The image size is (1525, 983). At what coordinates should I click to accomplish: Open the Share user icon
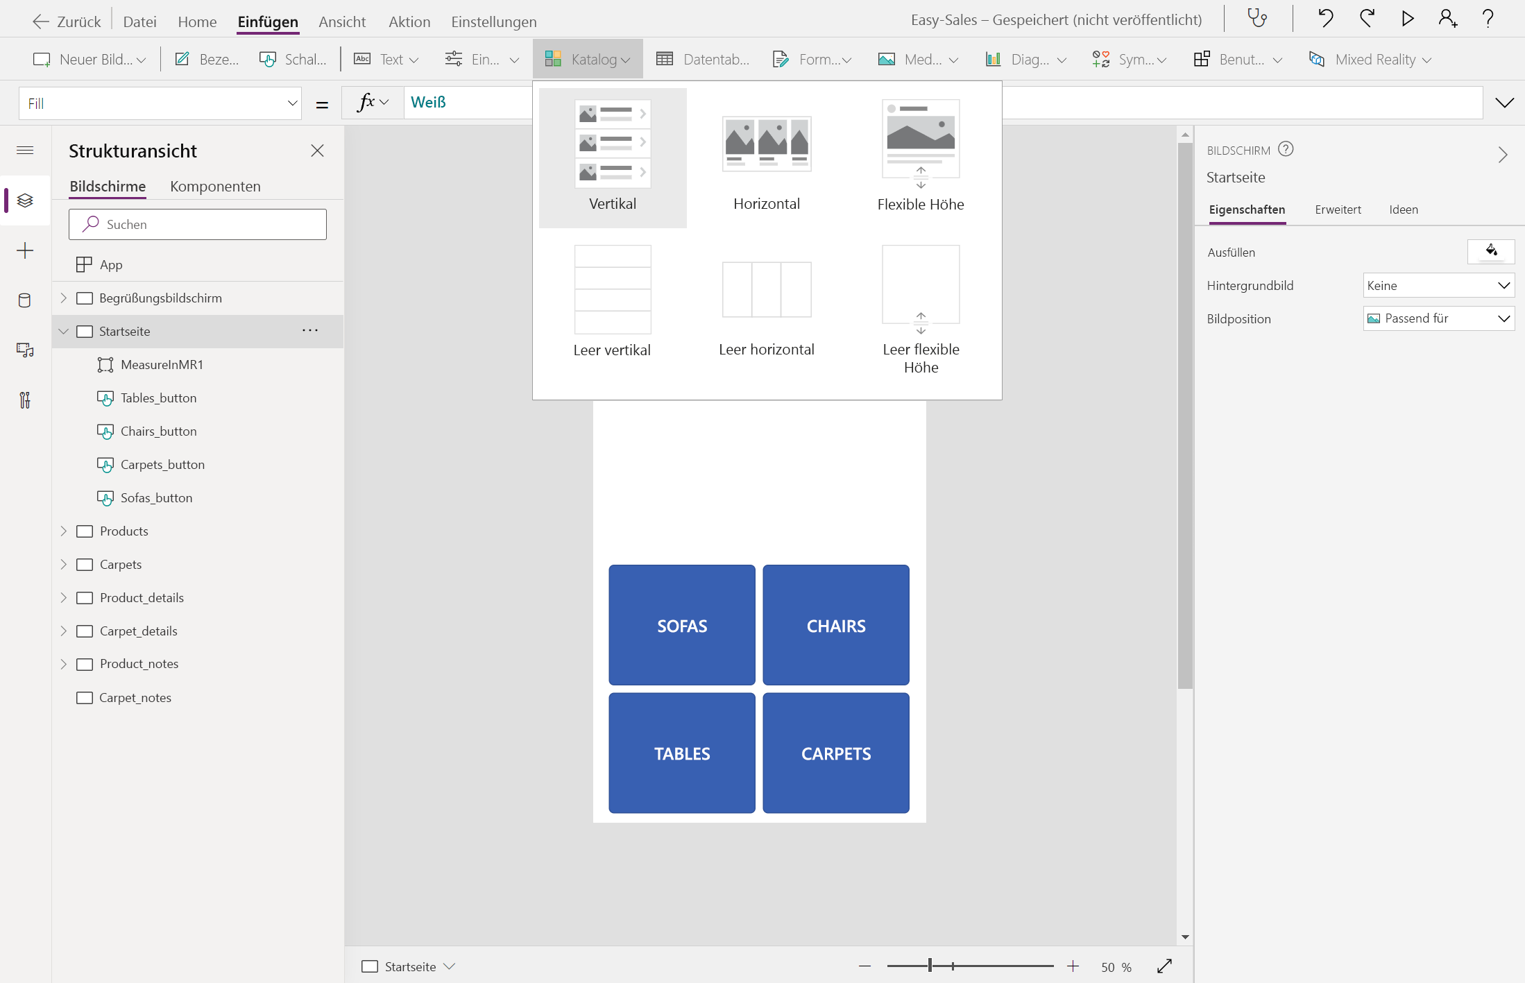pyautogui.click(x=1447, y=19)
